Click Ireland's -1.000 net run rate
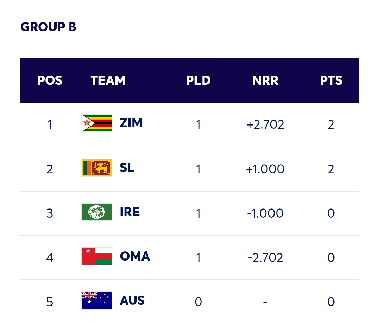Image resolution: width=370 pixels, height=328 pixels. (265, 213)
